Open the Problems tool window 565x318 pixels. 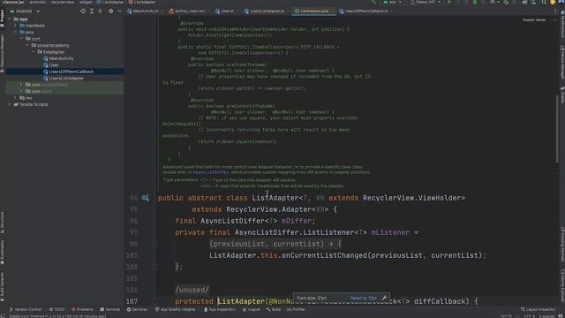click(82, 309)
